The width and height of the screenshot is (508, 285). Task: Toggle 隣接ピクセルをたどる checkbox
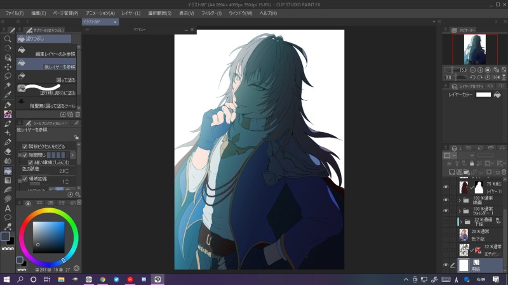click(25, 147)
